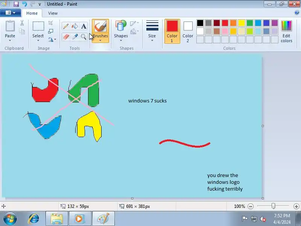This screenshot has height=226, width=301.
Task: Activate the Color 1 button
Action: point(172,31)
